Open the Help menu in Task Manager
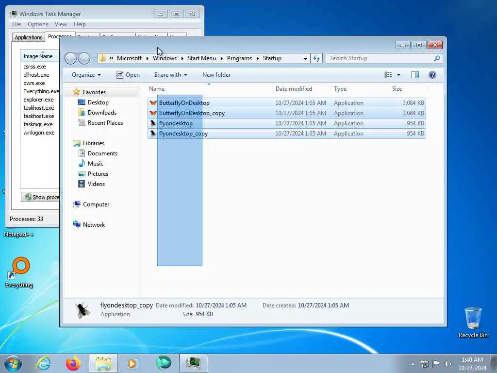Image resolution: width=497 pixels, height=373 pixels. point(80,24)
